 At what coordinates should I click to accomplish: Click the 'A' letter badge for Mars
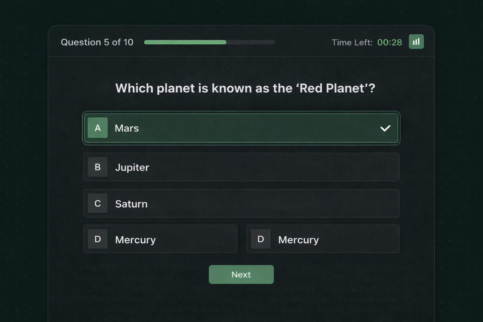click(97, 128)
